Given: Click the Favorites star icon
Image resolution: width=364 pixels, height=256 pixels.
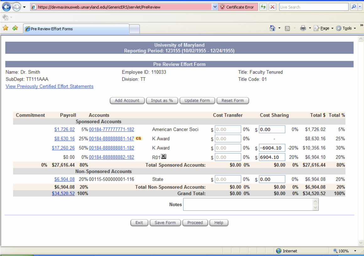Looking at the screenshot, I should point(5,28).
